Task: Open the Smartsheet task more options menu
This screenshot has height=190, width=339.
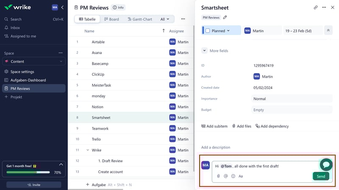Action: tap(324, 7)
